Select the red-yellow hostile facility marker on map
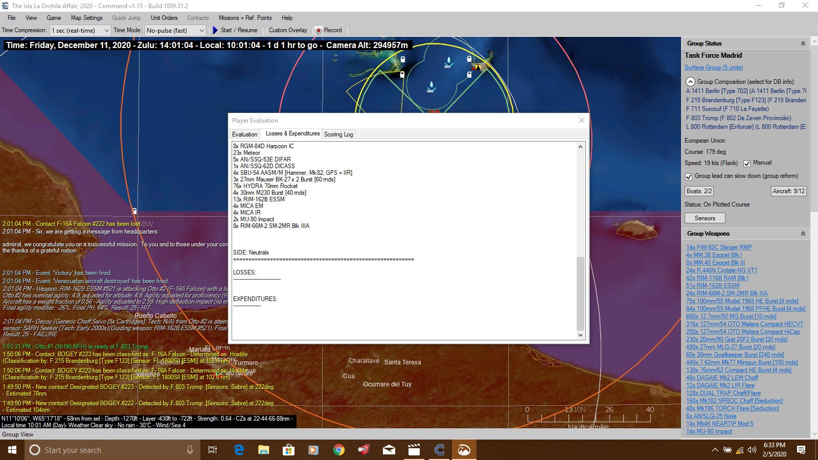The height and width of the screenshot is (460, 818). [x=478, y=66]
